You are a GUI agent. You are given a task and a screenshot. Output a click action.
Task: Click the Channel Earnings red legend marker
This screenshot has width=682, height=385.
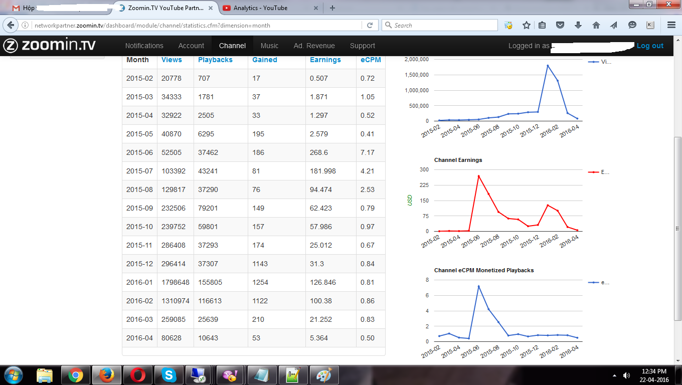tap(594, 172)
